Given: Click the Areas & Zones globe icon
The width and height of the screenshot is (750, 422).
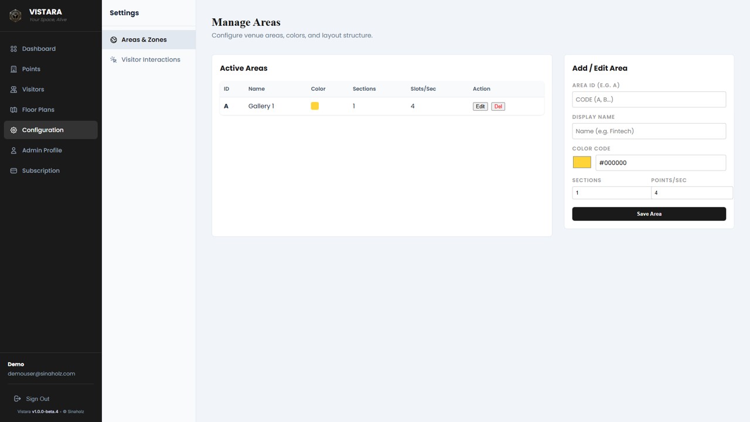Looking at the screenshot, I should tap(113, 39).
